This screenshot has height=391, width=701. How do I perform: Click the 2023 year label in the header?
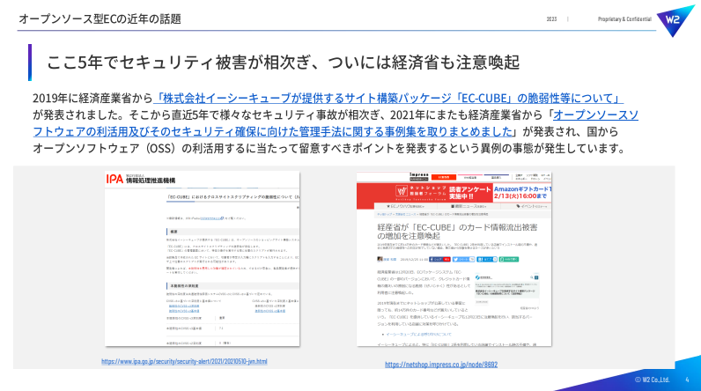[551, 19]
